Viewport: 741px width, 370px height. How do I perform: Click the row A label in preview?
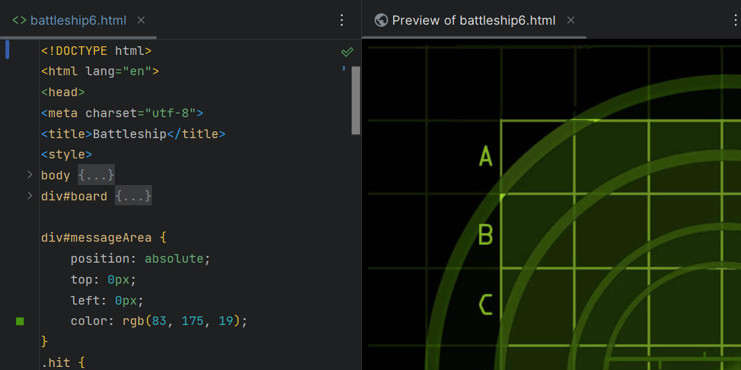486,157
